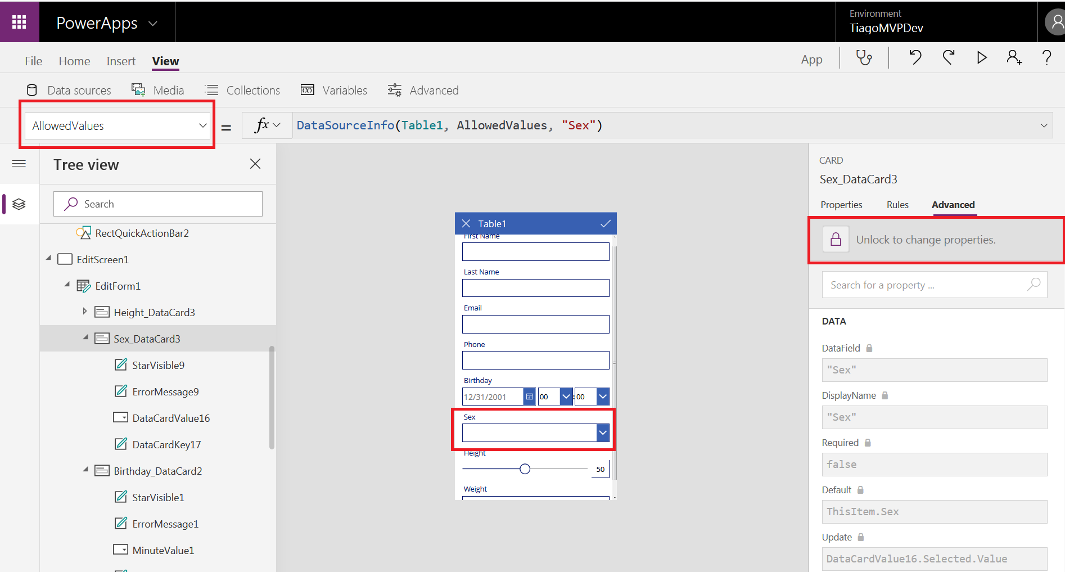Click the lock icon to unlock card
Screen dimensions: 1065x572
pos(836,240)
